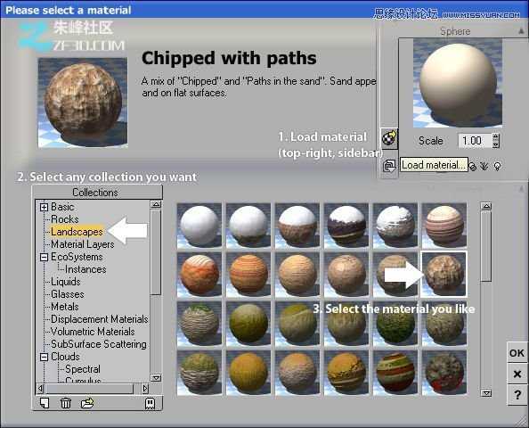Click the cream Sphere preview image
Image resolution: width=529 pixels, height=428 pixels.
[x=458, y=83]
